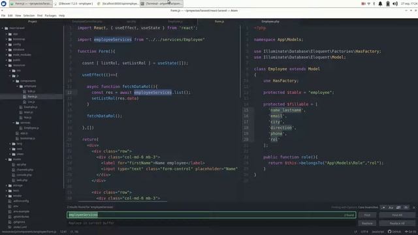The image size is (418, 235).
Task: Select the Project panel tab
Action: click(x=32, y=22)
